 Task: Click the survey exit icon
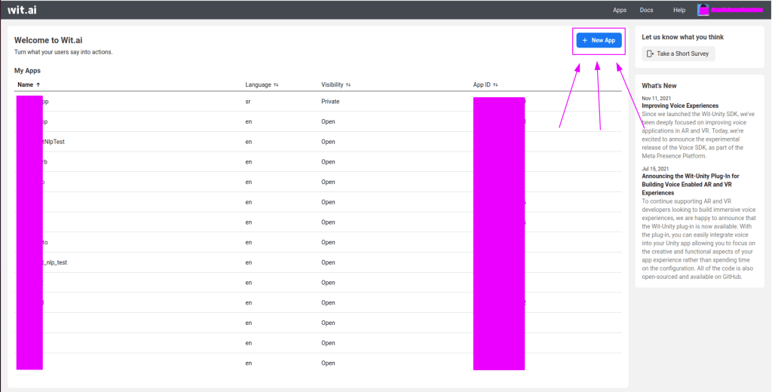click(650, 54)
